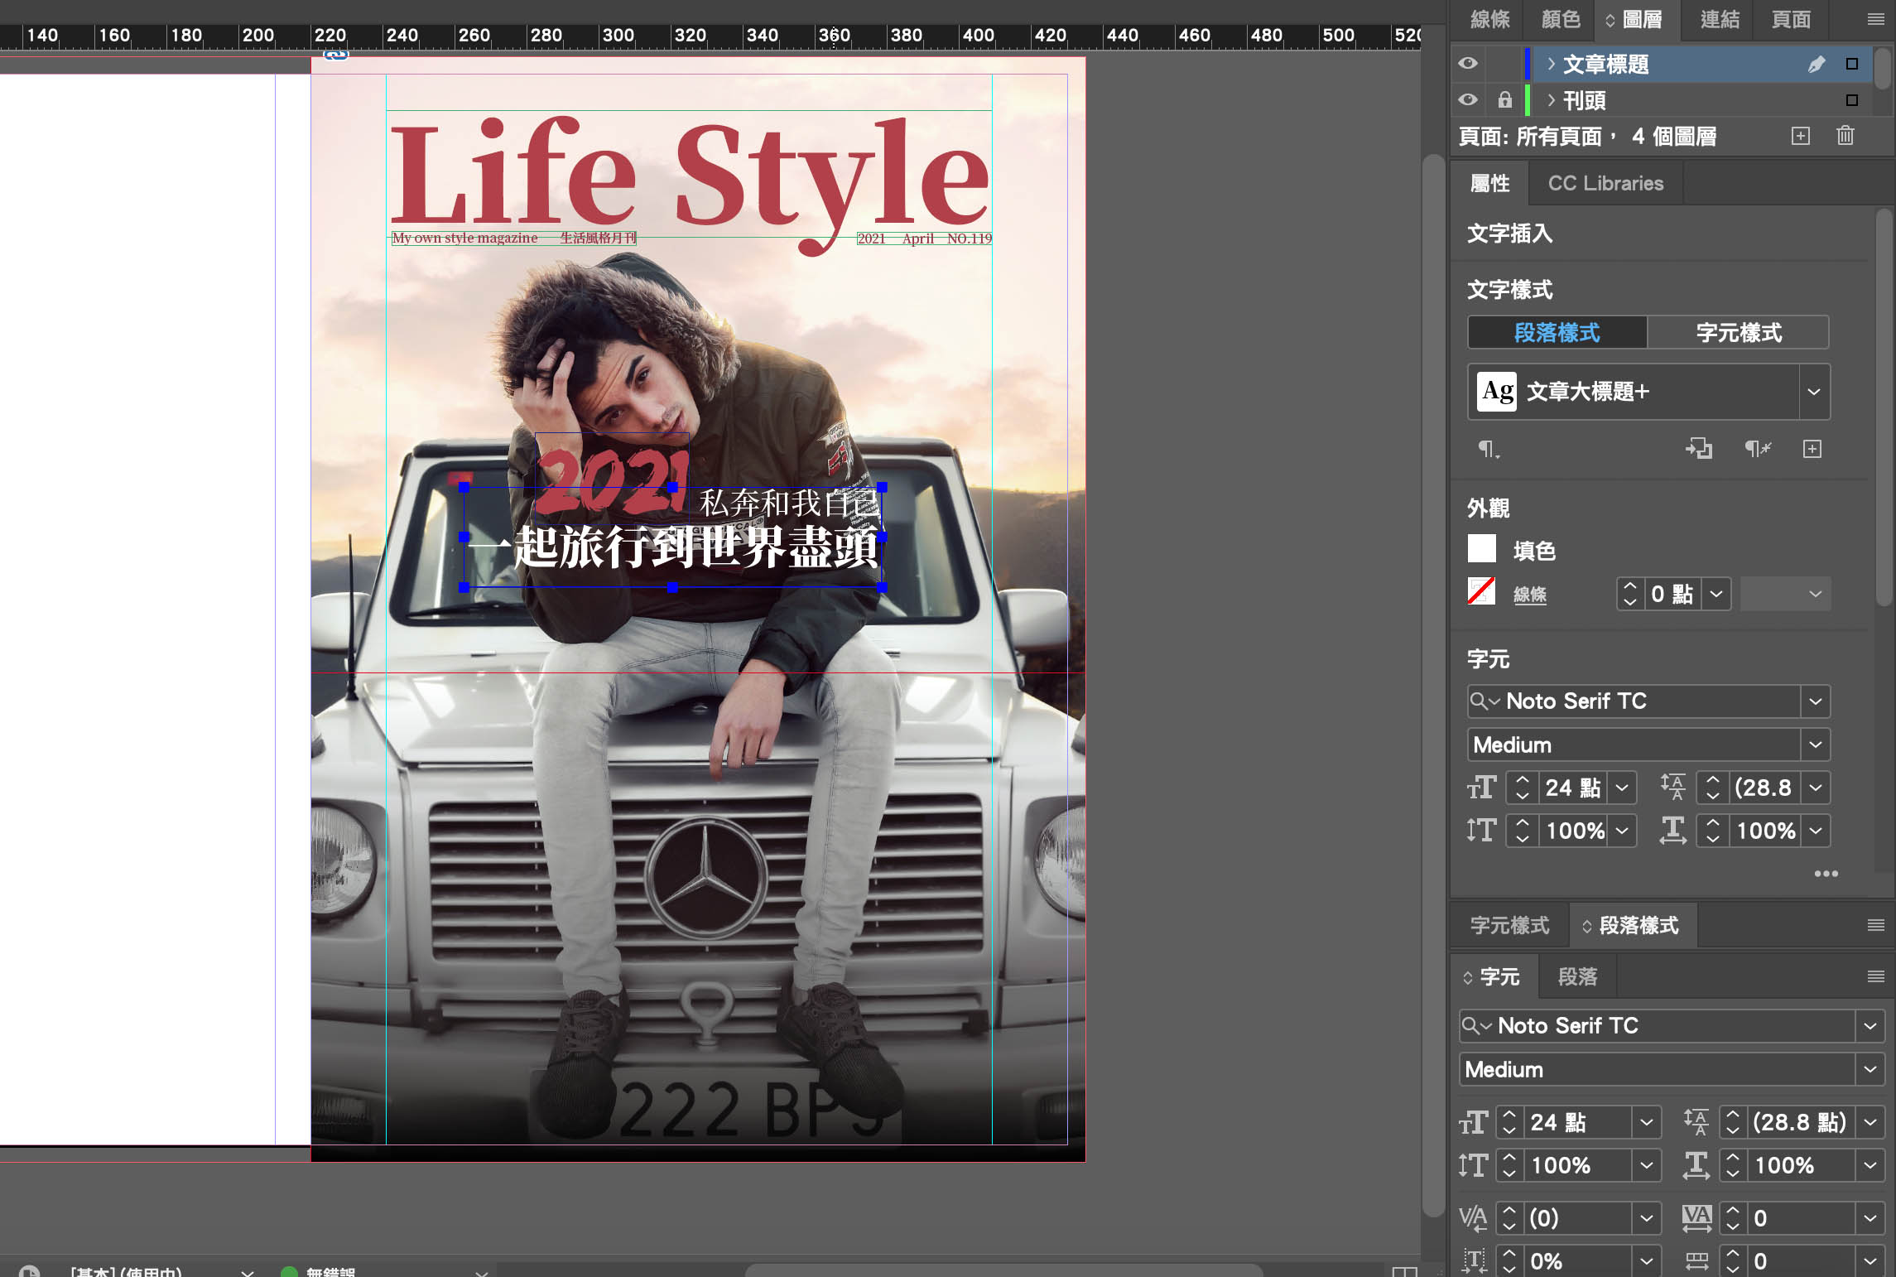
Task: Click the more options ellipsis in 字元 section
Action: 1826,874
